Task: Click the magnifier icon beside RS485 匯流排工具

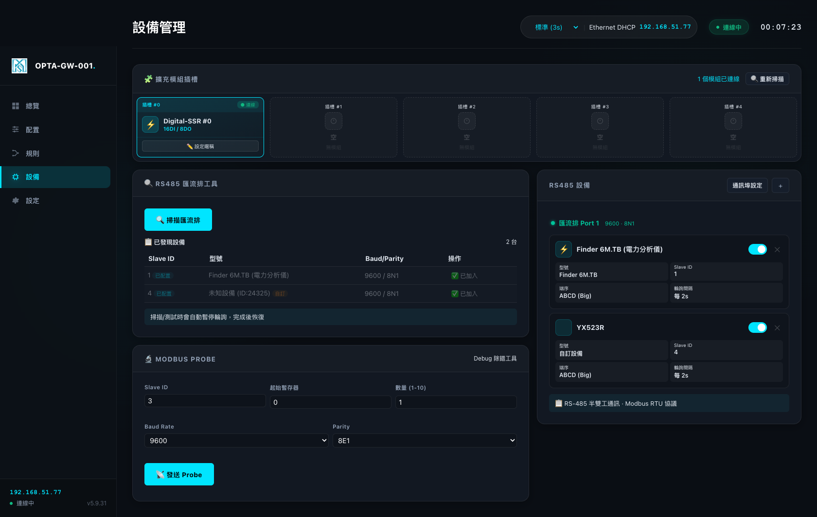Action: click(x=148, y=183)
